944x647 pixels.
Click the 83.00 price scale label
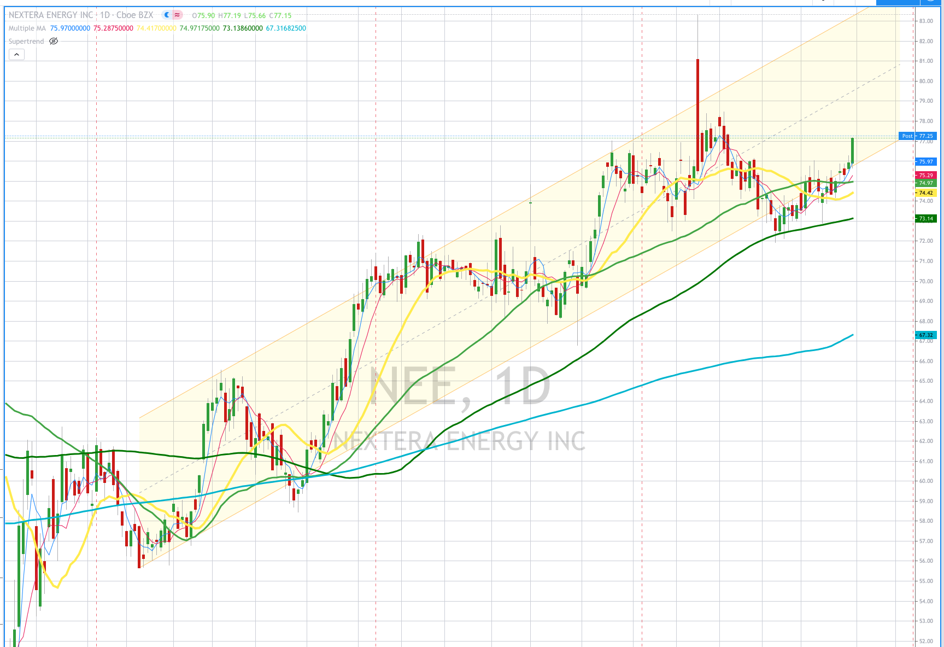(x=926, y=21)
